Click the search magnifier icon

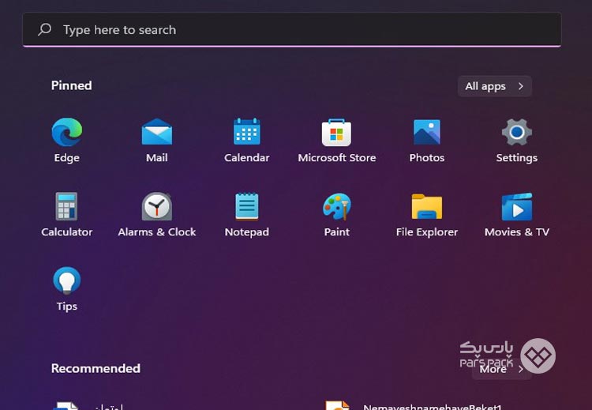tap(44, 29)
